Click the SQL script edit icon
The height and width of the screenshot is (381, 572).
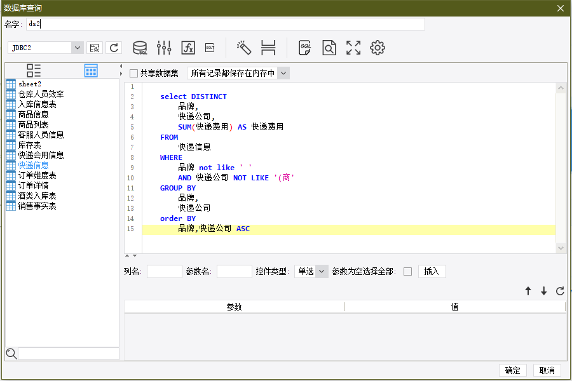pyautogui.click(x=304, y=48)
